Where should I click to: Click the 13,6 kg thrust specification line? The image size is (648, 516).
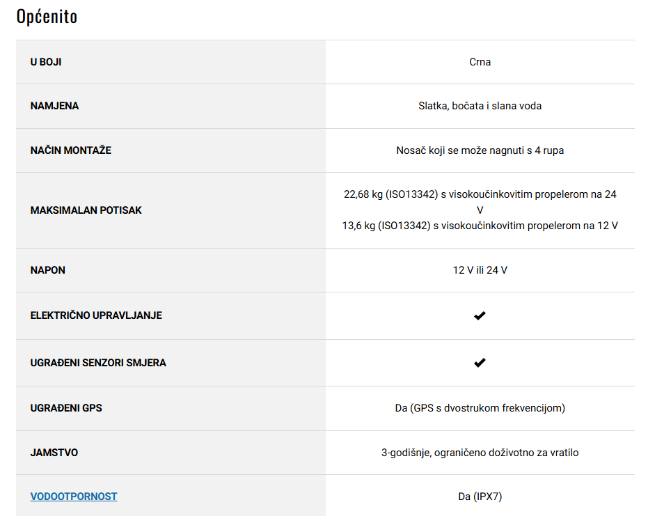coord(480,226)
